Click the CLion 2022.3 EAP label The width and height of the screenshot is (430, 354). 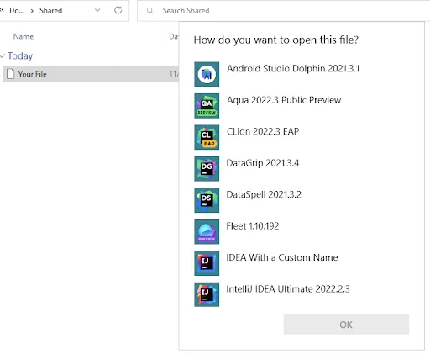[263, 131]
